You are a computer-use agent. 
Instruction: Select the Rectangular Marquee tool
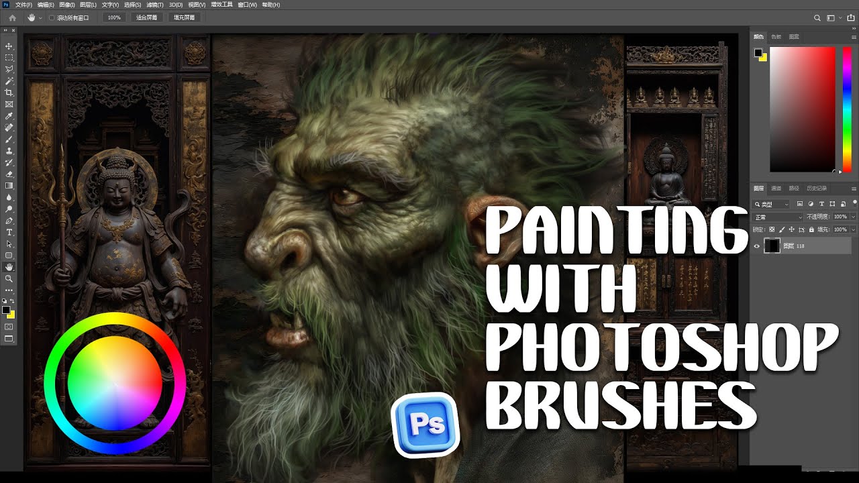(9, 58)
